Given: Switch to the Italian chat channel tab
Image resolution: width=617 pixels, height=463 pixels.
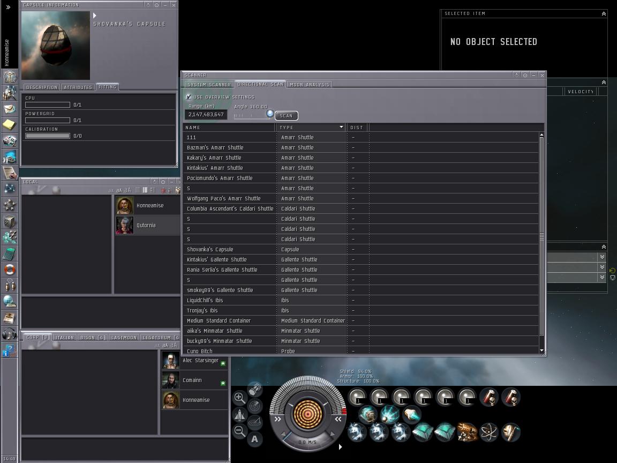Looking at the screenshot, I should [x=64, y=338].
